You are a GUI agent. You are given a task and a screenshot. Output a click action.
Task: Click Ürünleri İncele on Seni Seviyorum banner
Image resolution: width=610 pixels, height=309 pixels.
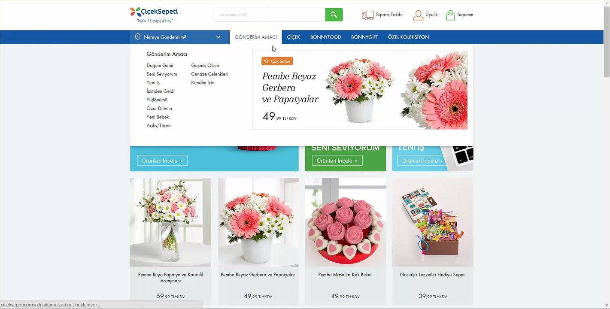pos(337,161)
